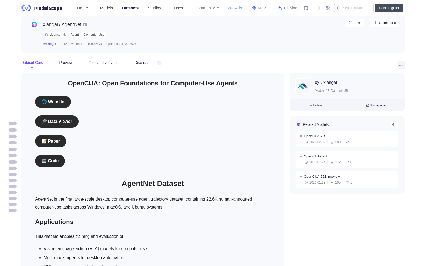Expand the Community dropdown
Image resolution: width=426 pixels, height=266 pixels.
pos(207,8)
